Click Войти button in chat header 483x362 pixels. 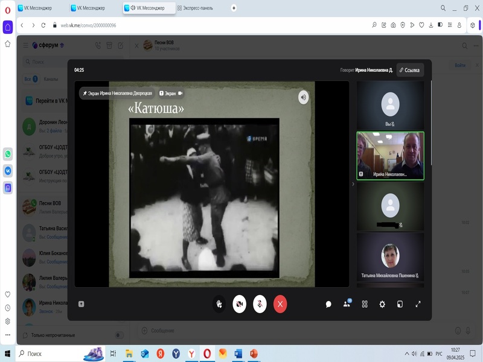pyautogui.click(x=460, y=65)
